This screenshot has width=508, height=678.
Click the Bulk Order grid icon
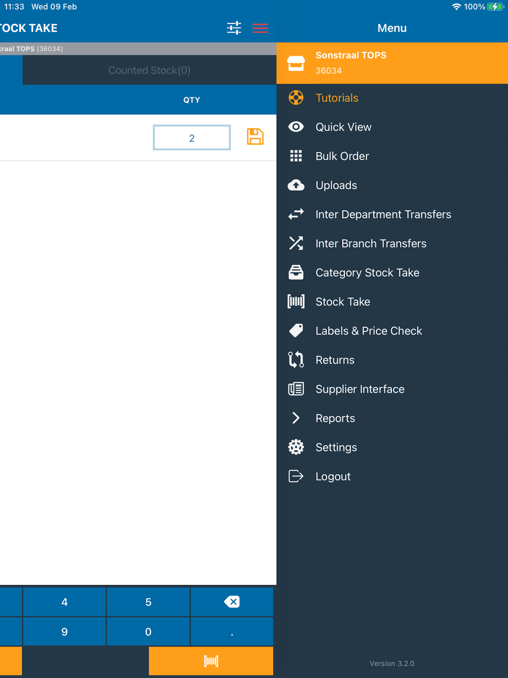coord(296,156)
